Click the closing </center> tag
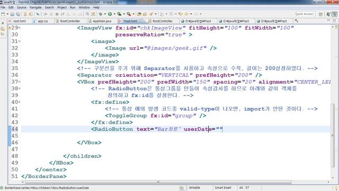The width and height of the screenshot is (339, 191). tap(51, 170)
